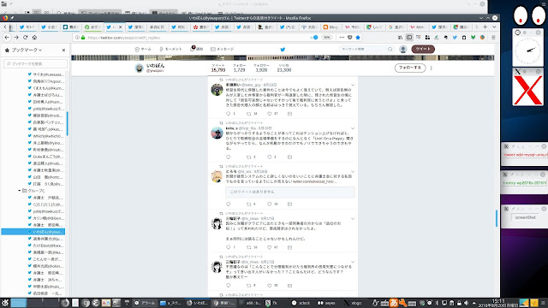Click the page's vertical scrollbar thumb

[x=497, y=218]
